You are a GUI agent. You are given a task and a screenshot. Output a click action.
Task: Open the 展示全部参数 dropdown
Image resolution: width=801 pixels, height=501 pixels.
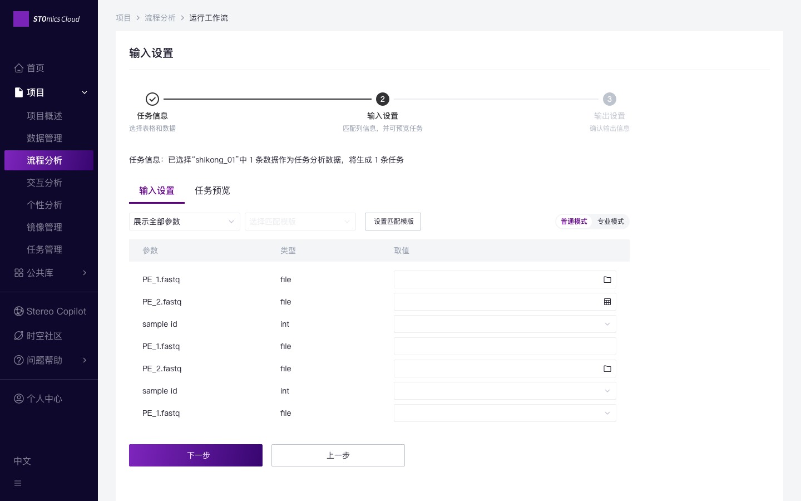[x=184, y=222]
